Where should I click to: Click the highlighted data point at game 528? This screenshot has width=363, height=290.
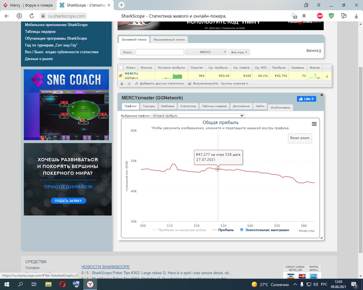pyautogui.click(x=218, y=169)
